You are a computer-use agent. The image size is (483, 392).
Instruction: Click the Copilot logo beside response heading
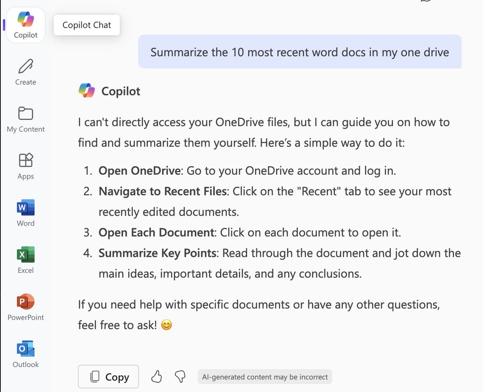87,91
